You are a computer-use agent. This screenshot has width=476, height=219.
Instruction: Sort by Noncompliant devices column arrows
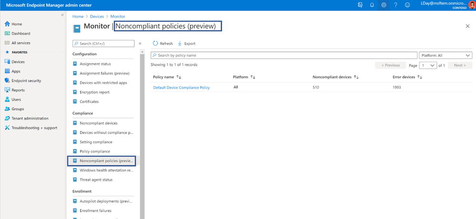(x=356, y=77)
